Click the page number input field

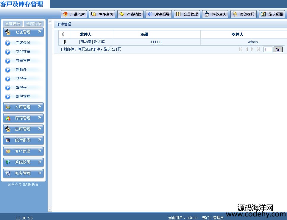[268, 50]
